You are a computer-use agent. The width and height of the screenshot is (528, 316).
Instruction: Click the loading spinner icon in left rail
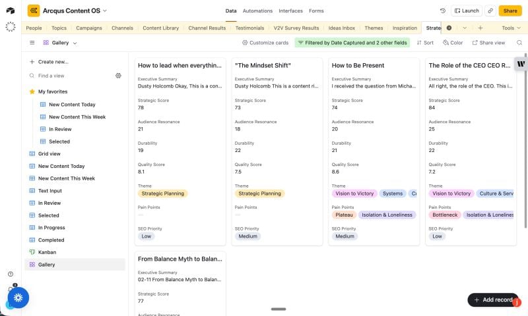tap(11, 26)
